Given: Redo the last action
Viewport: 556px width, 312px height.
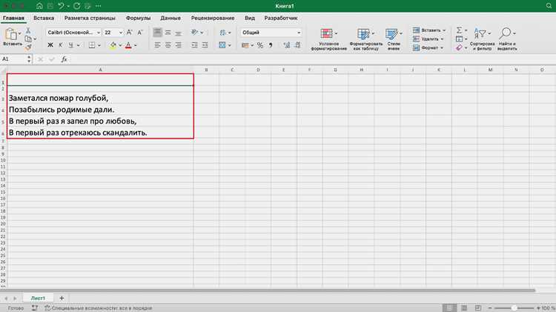Looking at the screenshot, I should coord(76,6).
